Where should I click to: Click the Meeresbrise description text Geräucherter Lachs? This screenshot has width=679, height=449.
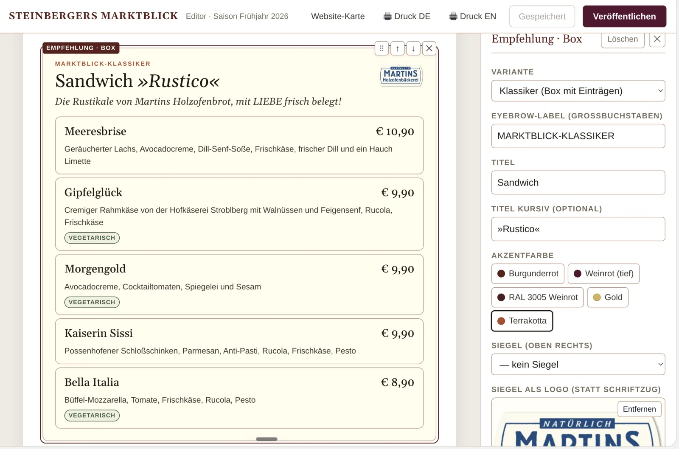click(228, 155)
